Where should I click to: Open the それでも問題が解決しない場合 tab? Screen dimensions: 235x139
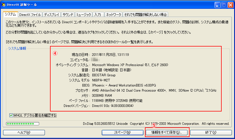145,15
